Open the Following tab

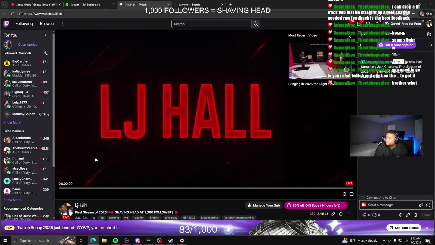[x=24, y=24]
